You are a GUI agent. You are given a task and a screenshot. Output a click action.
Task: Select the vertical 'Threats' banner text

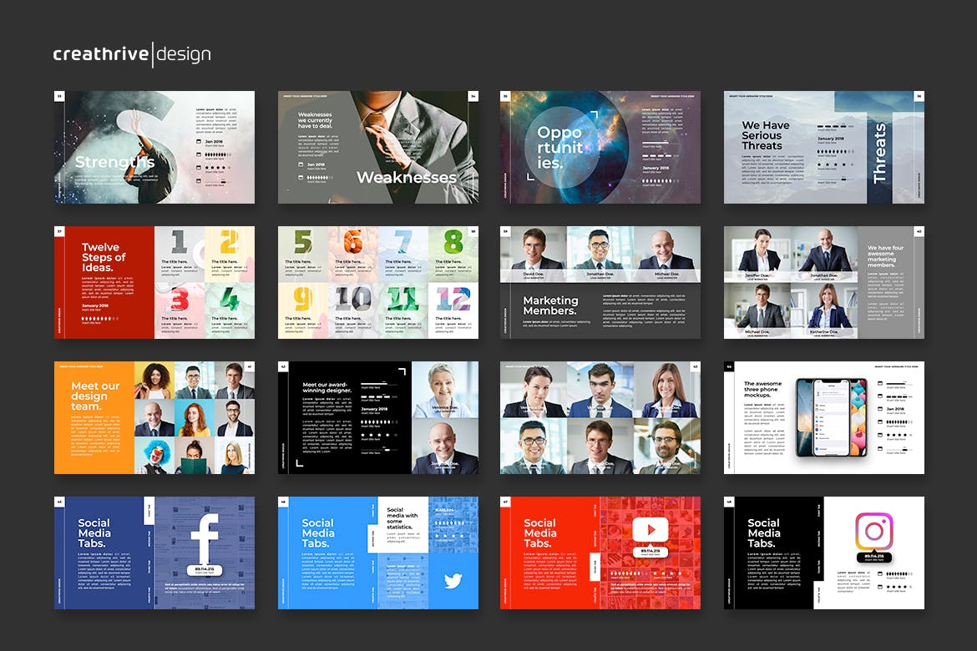tap(879, 154)
